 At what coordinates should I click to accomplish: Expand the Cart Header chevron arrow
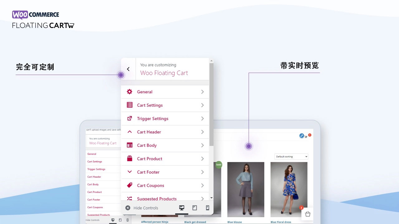(x=202, y=132)
